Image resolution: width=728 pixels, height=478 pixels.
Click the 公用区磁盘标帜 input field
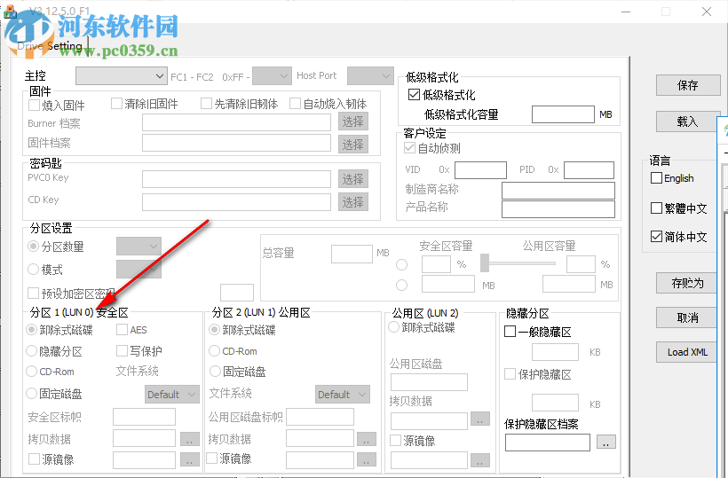(320, 417)
